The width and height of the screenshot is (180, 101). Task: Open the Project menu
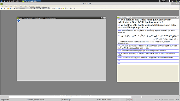(x=26, y=6)
